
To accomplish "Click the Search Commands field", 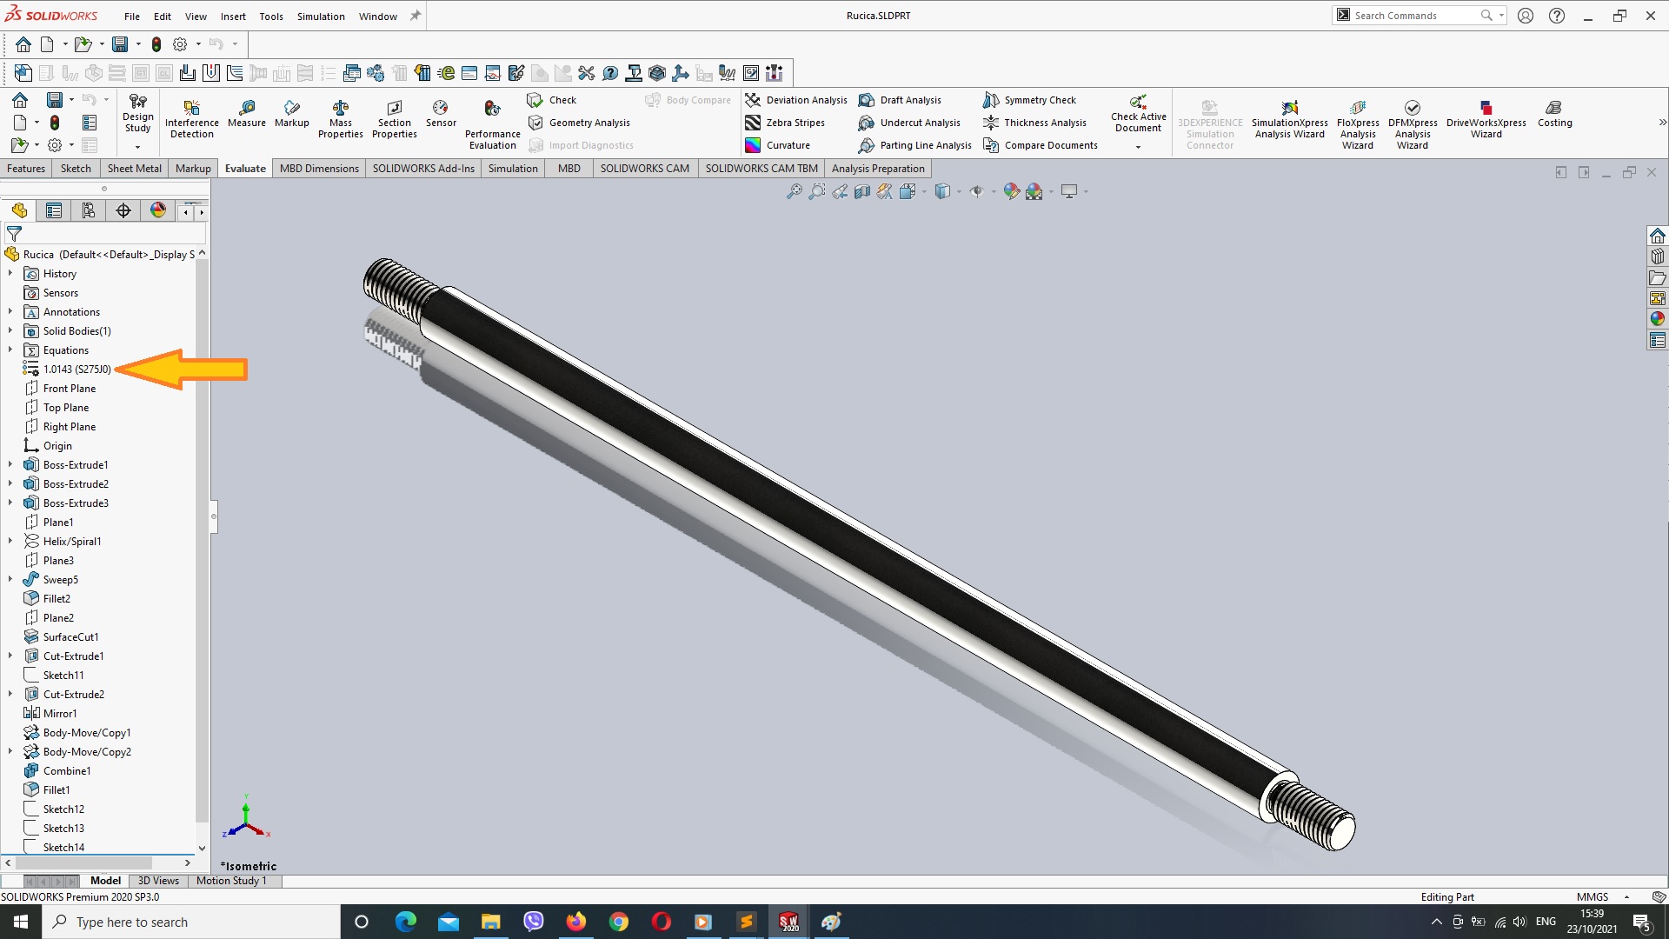I will click(x=1417, y=16).
